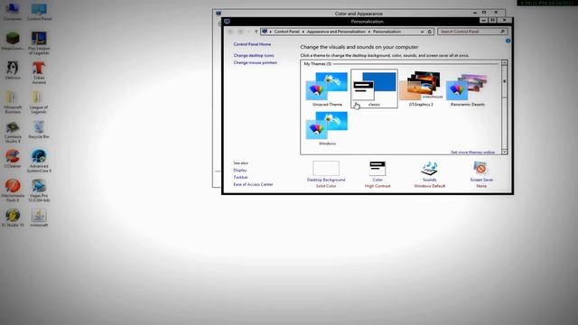The width and height of the screenshot is (578, 325).
Task: Expand arrow after Appearance and Personalization
Action: tap(369, 32)
